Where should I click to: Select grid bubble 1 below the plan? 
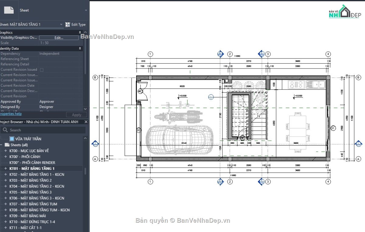tap(150, 182)
